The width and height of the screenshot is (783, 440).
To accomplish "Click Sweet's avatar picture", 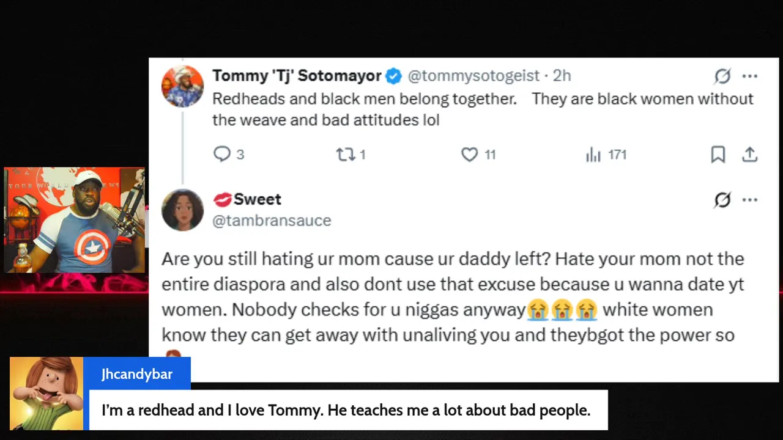I will [x=182, y=210].
